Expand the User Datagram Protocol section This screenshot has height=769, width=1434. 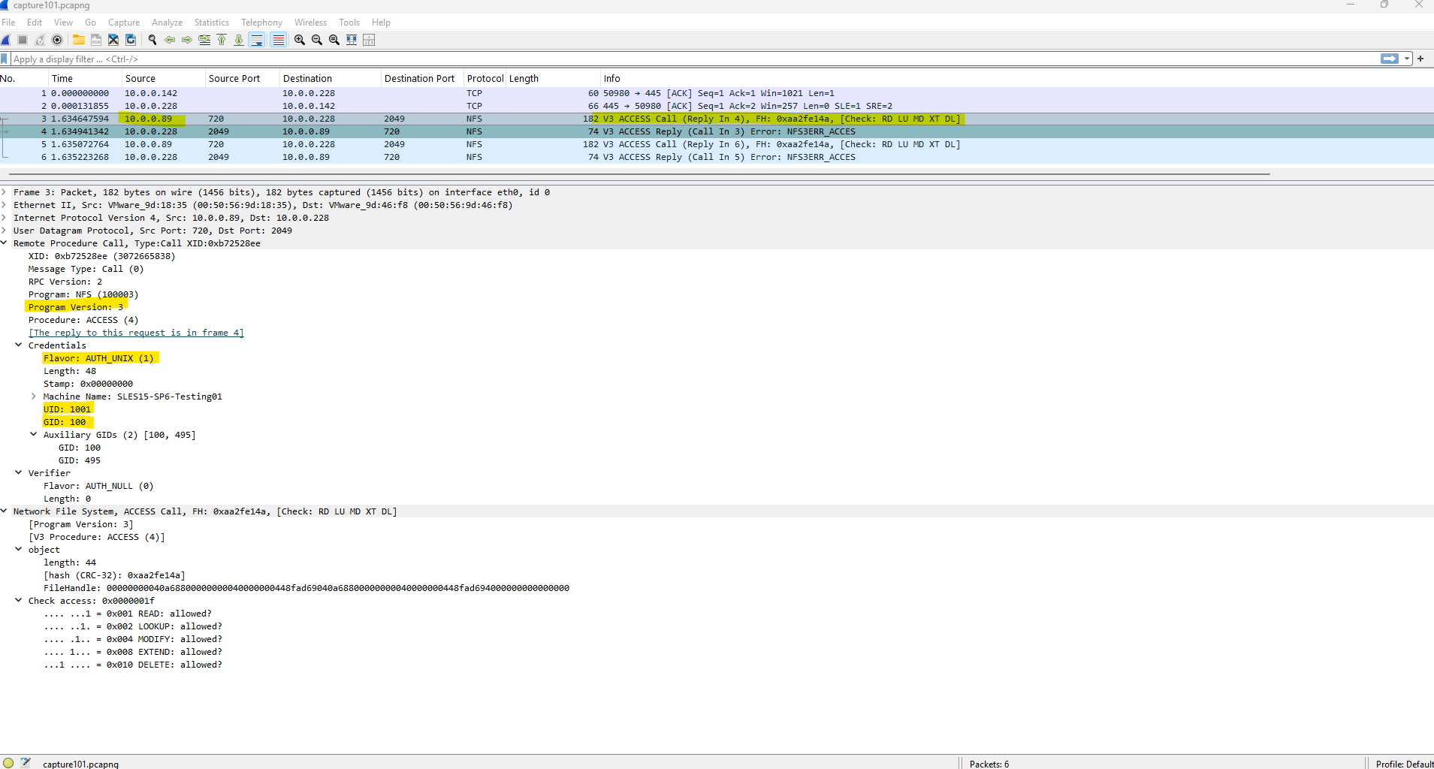pyautogui.click(x=4, y=231)
